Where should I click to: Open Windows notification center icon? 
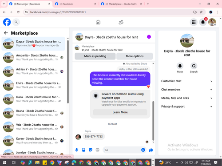[x=216, y=162]
